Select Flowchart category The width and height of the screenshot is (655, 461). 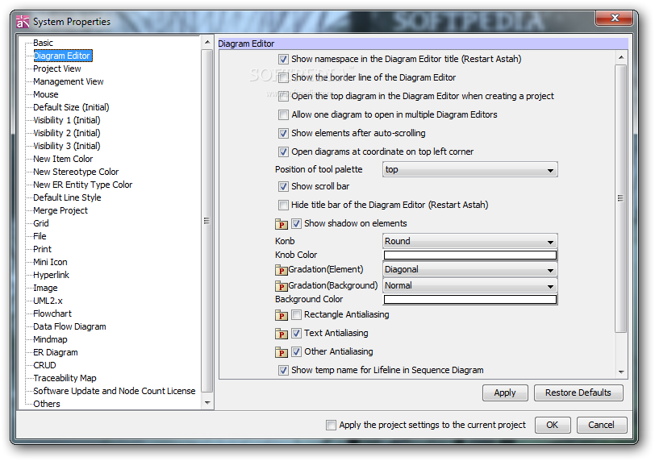click(x=52, y=314)
